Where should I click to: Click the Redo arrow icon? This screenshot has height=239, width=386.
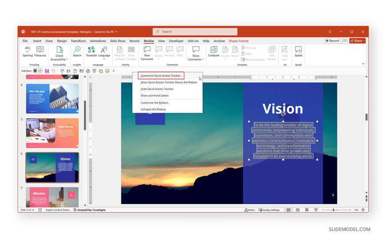pyautogui.click(x=62, y=71)
